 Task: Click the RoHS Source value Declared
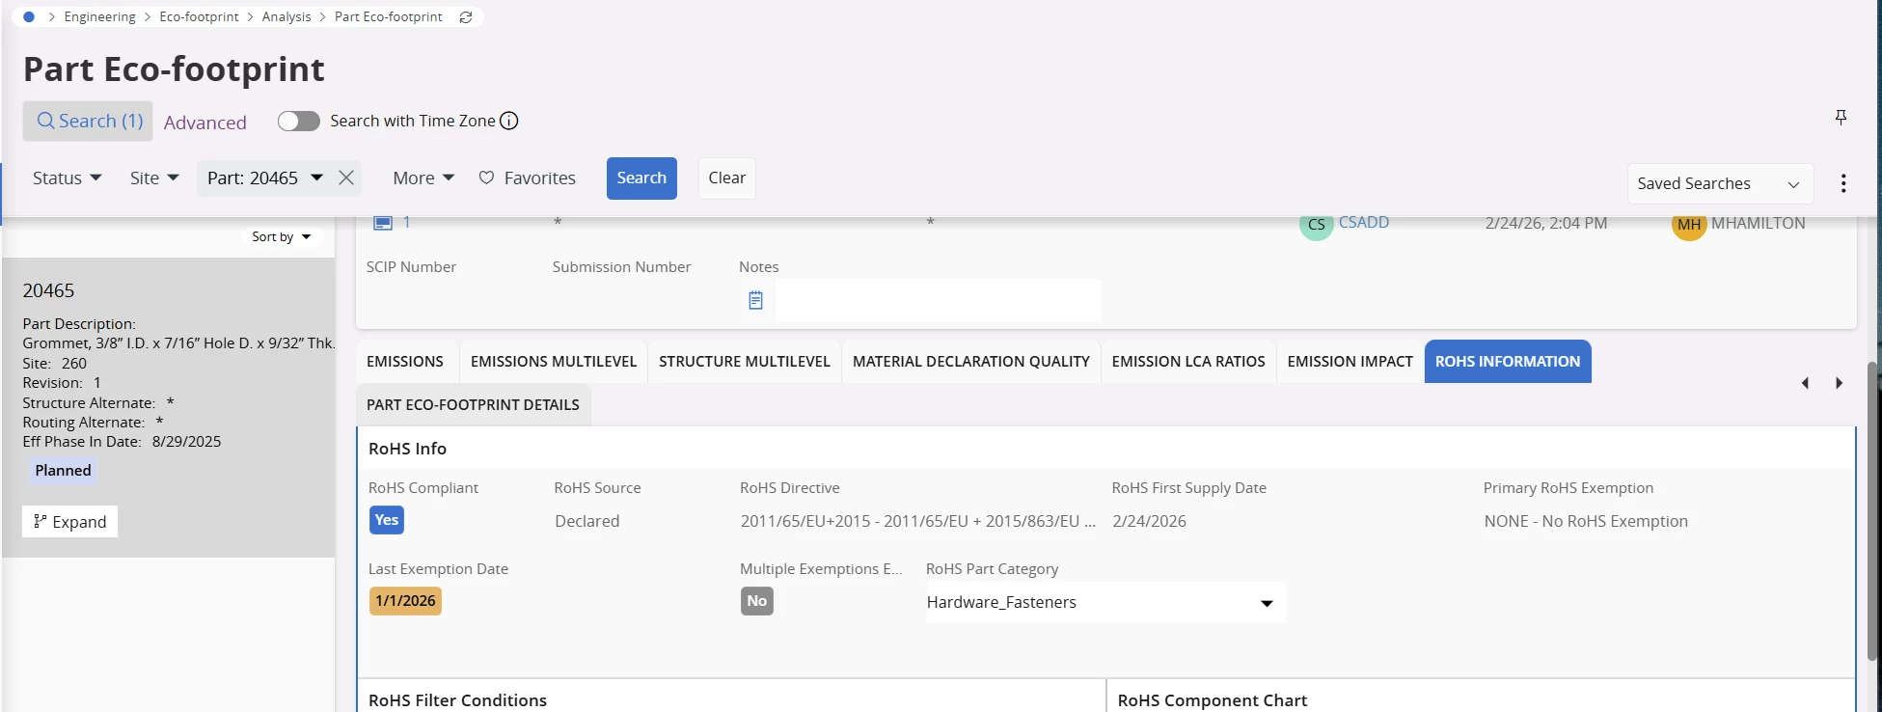pos(587,521)
